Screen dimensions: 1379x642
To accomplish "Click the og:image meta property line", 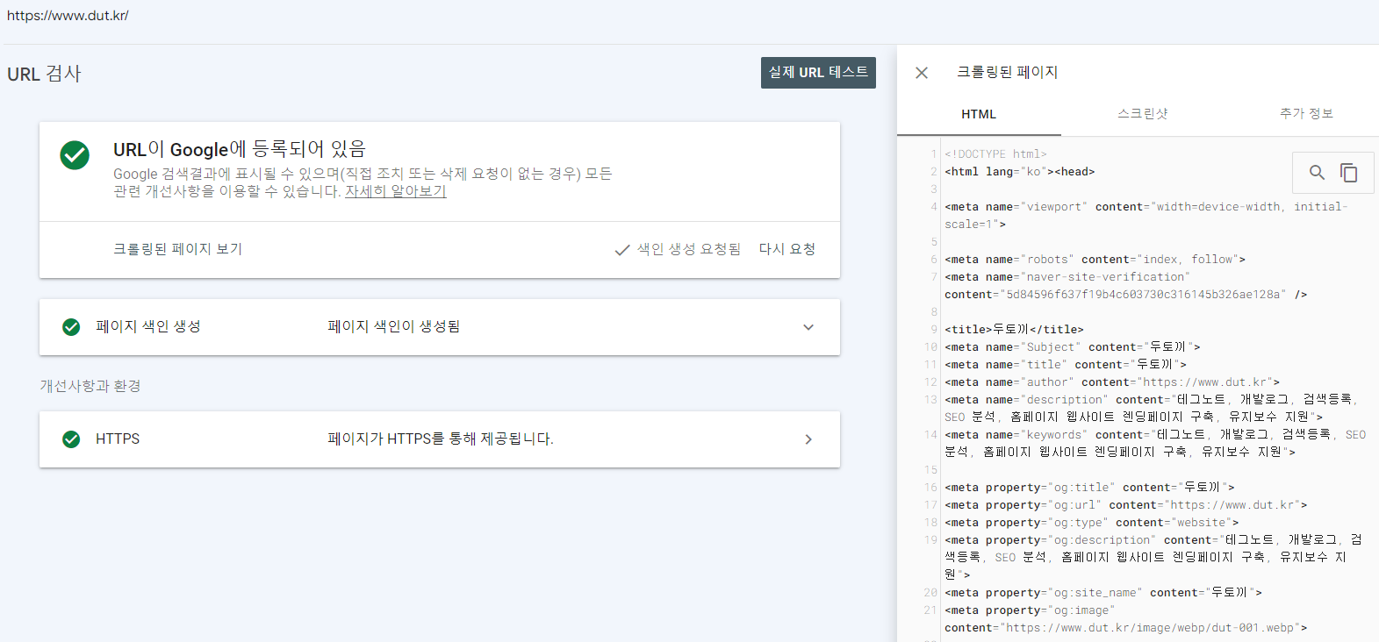I will [x=1126, y=619].
